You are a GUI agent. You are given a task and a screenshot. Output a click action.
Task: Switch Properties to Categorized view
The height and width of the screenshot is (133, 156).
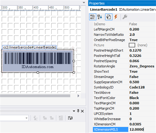tap(93, 17)
